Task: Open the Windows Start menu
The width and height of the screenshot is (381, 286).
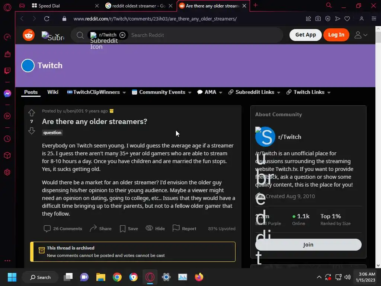Action: (x=12, y=277)
